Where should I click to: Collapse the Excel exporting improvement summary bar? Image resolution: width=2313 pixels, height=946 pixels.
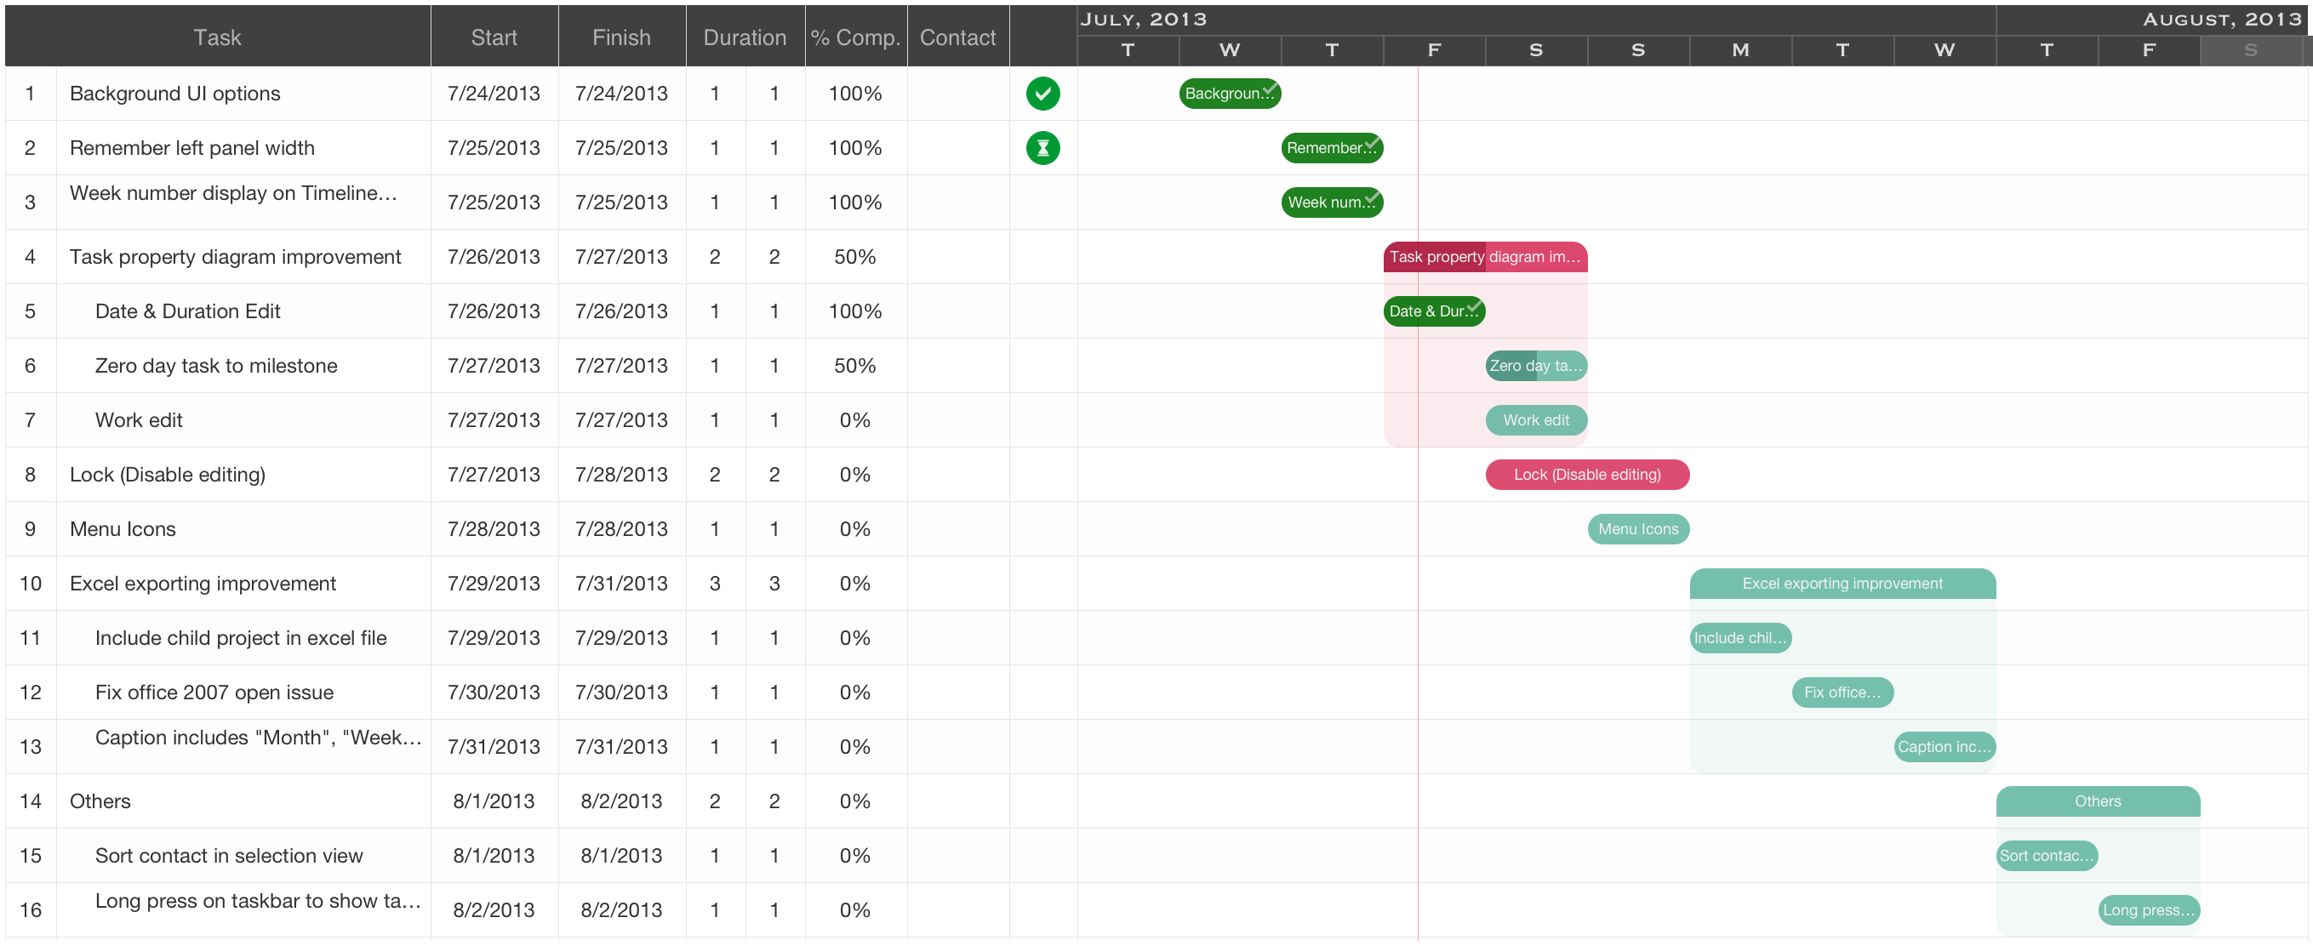point(1842,584)
